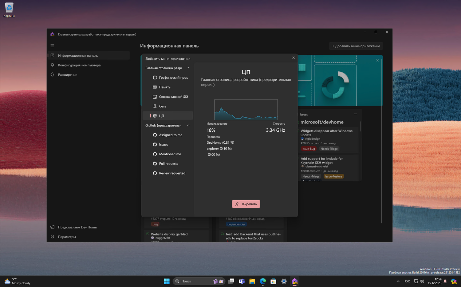Open Информационная панель in the sidebar
Image resolution: width=461 pixels, height=287 pixels.
[x=89, y=55]
